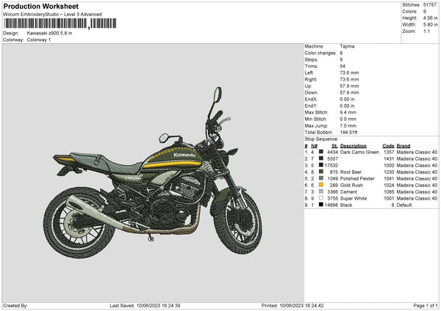
Task: Click the 'Page 1 of 1' footer text
Action: [426, 305]
